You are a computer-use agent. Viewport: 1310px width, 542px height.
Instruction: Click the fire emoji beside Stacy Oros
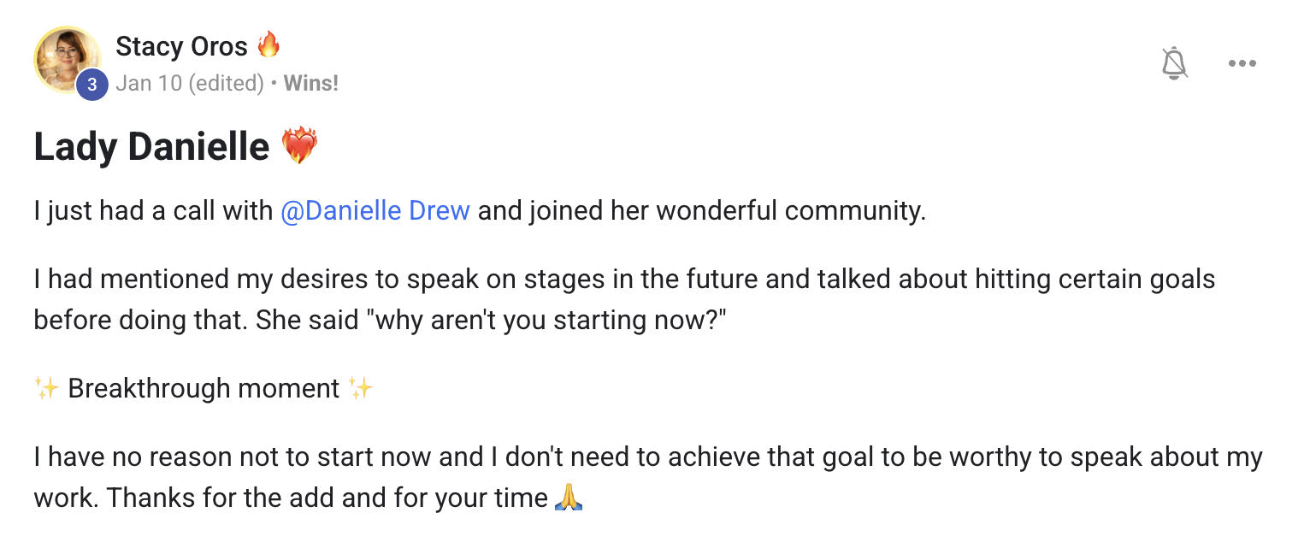[268, 44]
